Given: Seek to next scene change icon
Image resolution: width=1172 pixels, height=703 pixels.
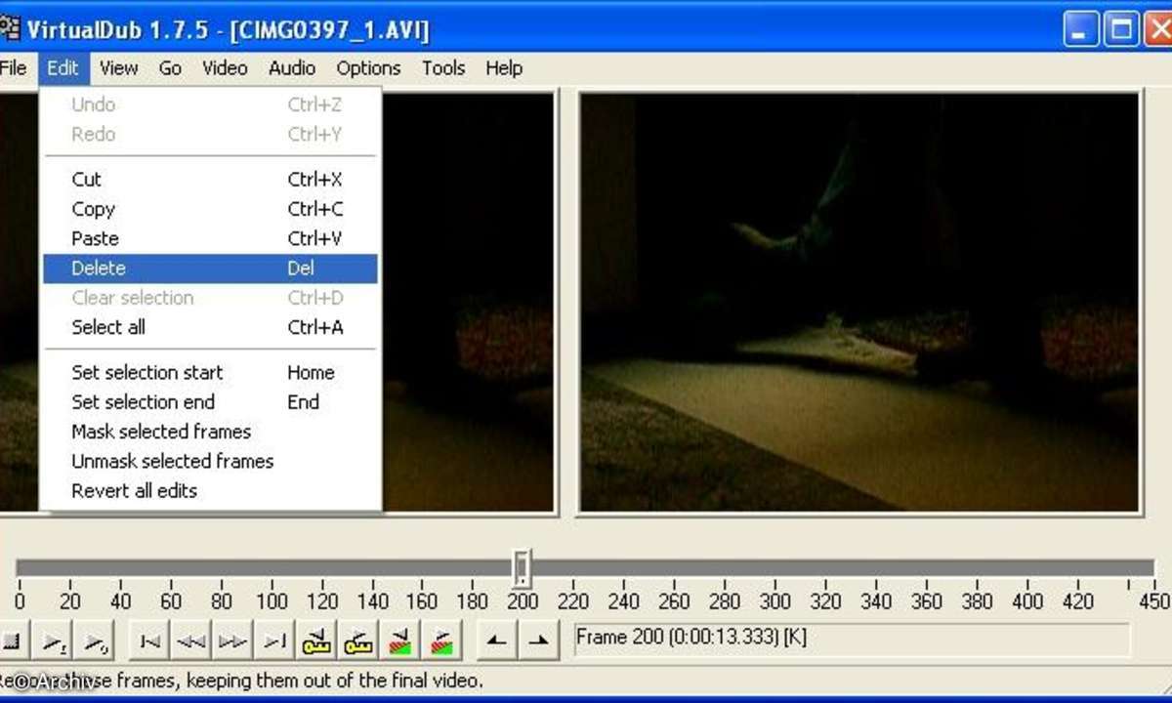Looking at the screenshot, I should 442,641.
